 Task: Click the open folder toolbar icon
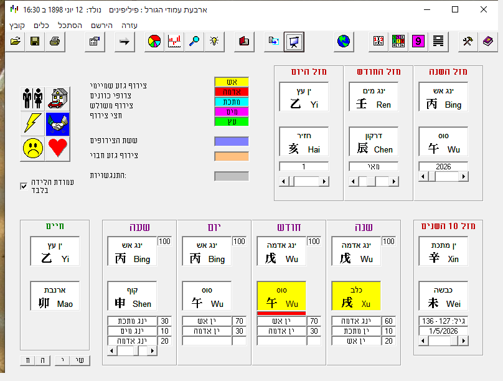click(x=16, y=42)
